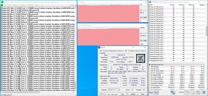This screenshot has height=96, width=208.
Task: Click HWiNFO Maximum column header
Action: [192, 5]
